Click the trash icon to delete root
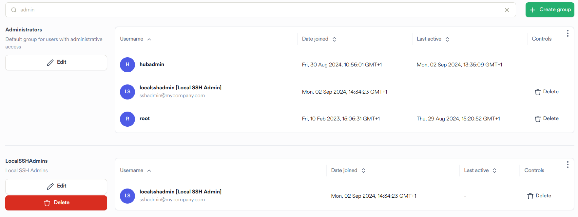This screenshot has width=578, height=217. click(x=538, y=119)
